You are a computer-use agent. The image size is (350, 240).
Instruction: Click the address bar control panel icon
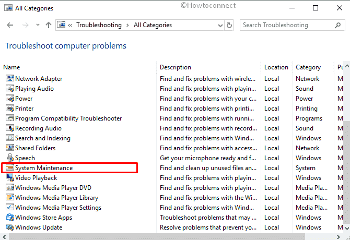(x=61, y=25)
